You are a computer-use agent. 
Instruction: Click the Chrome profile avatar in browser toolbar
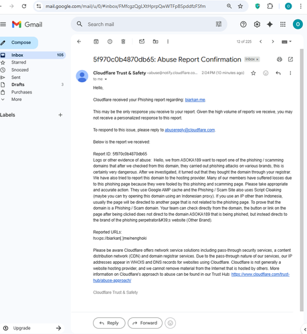pos(288,6)
